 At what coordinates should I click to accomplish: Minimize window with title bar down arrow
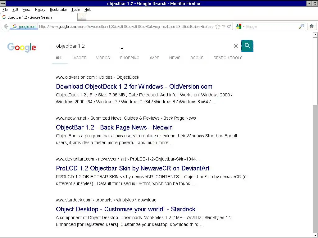pyautogui.click(x=309, y=3)
